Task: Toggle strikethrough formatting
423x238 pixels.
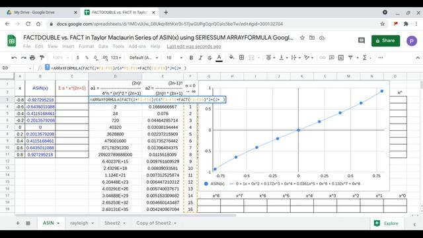Action: (x=210, y=58)
